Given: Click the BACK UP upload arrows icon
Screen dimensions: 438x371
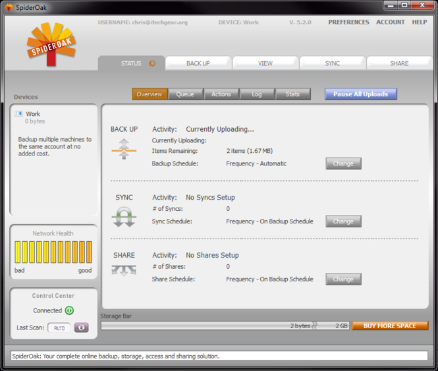Looking at the screenshot, I should 124,149.
